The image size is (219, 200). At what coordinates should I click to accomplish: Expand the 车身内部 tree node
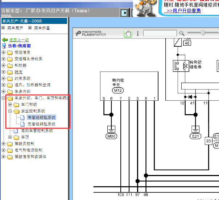click(3, 91)
